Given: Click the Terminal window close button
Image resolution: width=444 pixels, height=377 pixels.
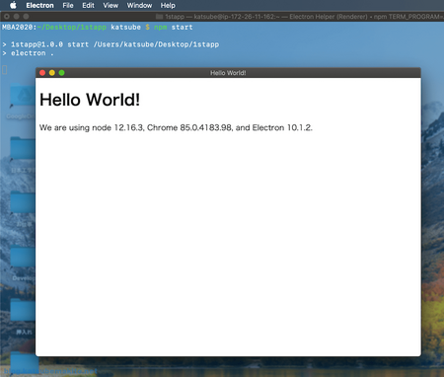Looking at the screenshot, I should tap(7, 17).
